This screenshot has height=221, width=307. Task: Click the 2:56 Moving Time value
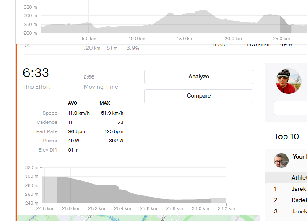click(x=88, y=77)
